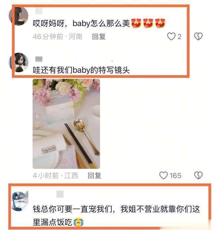Viewport: 212px width, 230px height.
Task: Select the comment 'baby怎么那么美'
Action: click(x=99, y=23)
